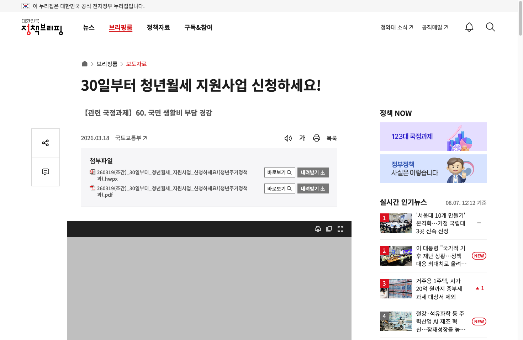Open the search magnifier in the header
Screen dimensions: 523x340
pos(491,27)
